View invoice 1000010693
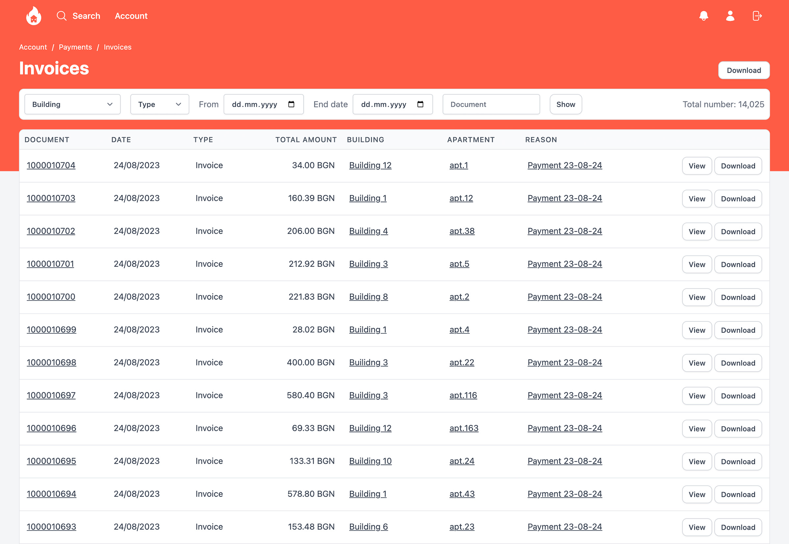This screenshot has height=544, width=789. point(697,527)
